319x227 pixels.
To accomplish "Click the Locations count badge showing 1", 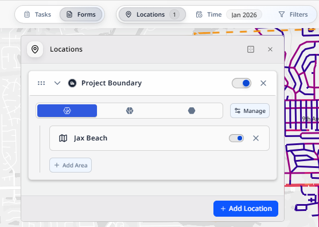I will coord(174,15).
